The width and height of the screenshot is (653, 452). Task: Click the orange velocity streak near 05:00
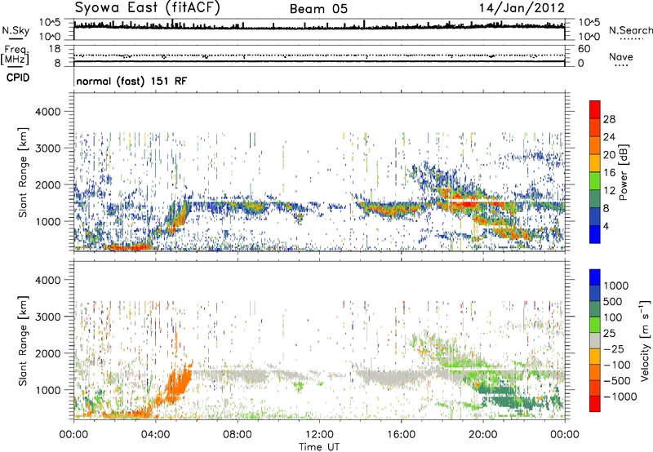pos(179,383)
